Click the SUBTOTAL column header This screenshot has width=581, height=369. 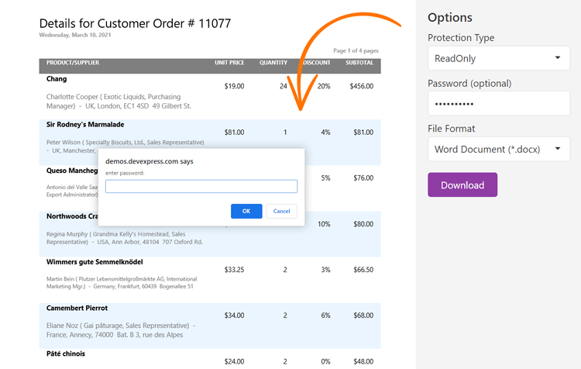click(359, 63)
